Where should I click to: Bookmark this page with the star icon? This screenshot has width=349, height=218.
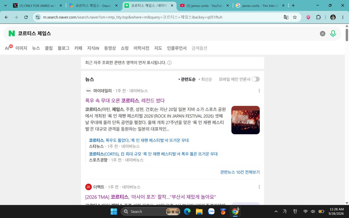[295, 17]
